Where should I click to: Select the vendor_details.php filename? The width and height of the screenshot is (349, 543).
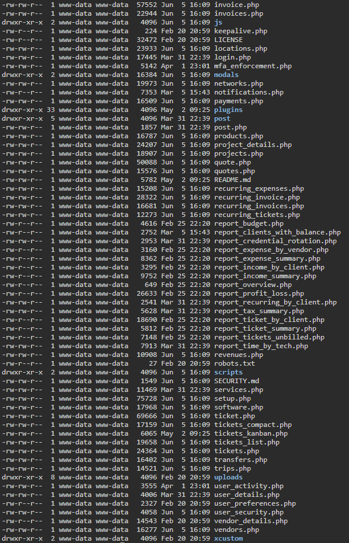[x=251, y=521]
